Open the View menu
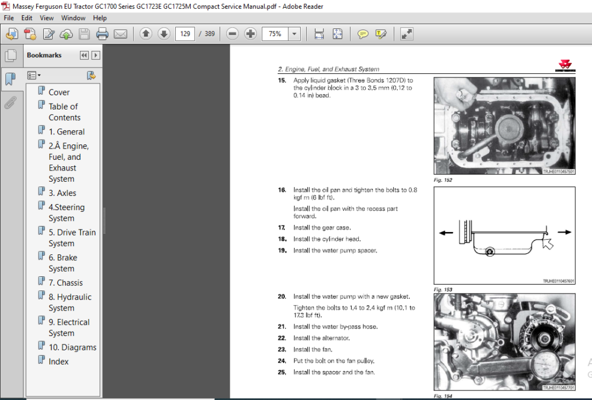This screenshot has width=592, height=400. pos(47,18)
